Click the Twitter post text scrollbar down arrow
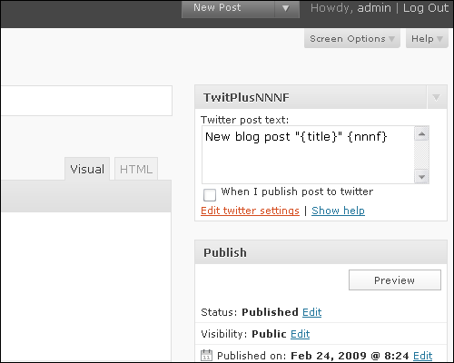The height and width of the screenshot is (363, 454). [421, 177]
